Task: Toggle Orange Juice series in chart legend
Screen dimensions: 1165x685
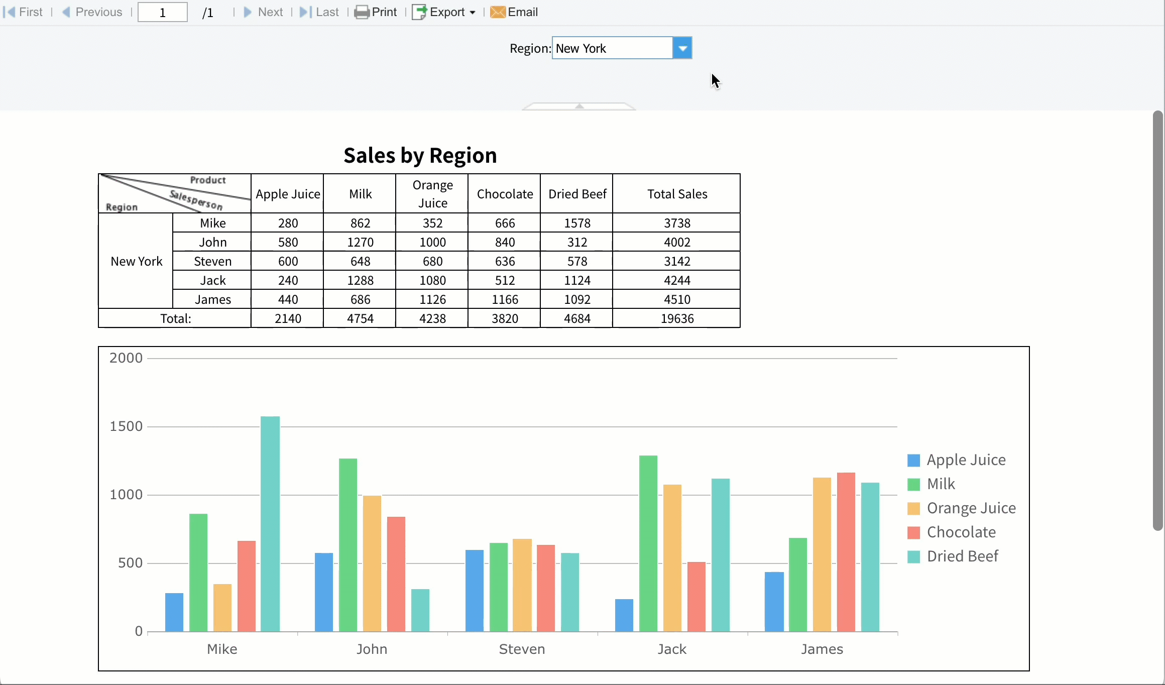Action: click(x=962, y=508)
